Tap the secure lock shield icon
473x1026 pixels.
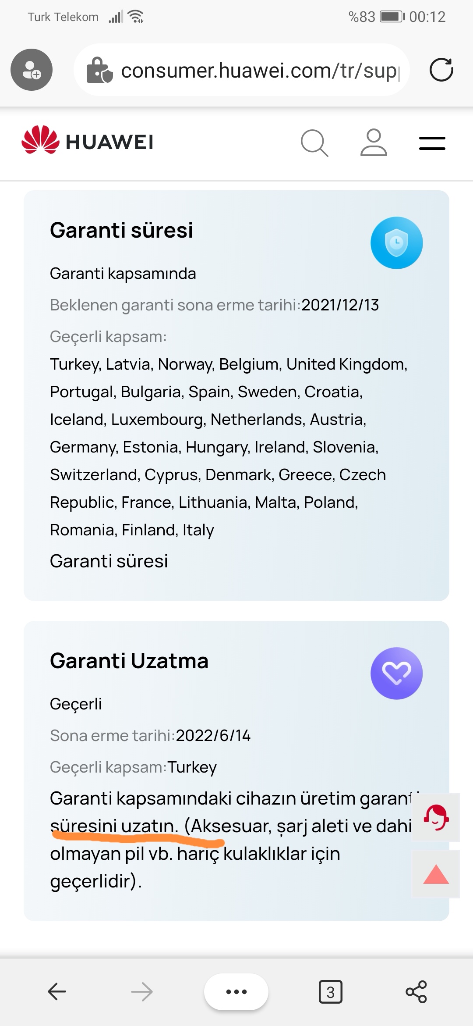tap(99, 70)
